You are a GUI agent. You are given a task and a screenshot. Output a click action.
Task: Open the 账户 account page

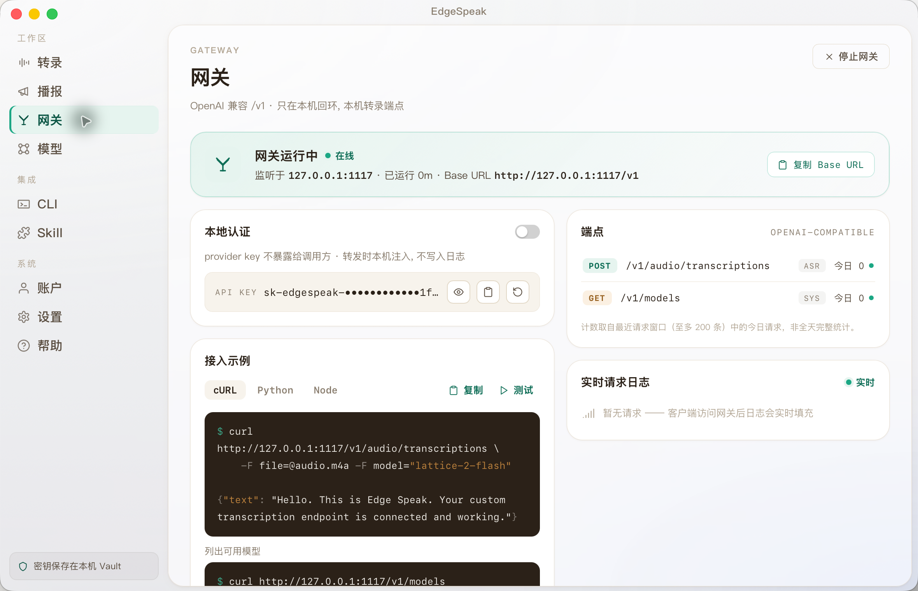(x=84, y=288)
